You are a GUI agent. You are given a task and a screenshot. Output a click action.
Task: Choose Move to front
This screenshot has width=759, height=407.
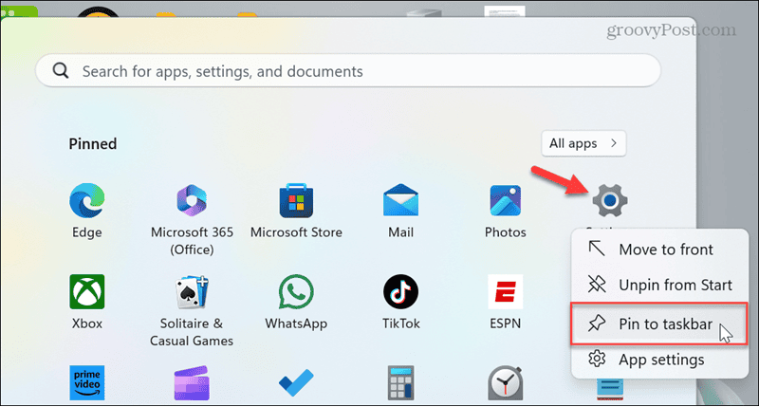(x=659, y=250)
